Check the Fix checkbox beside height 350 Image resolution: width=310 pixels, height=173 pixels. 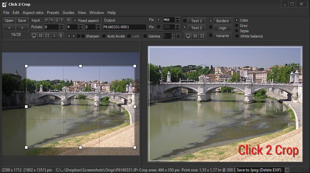(158, 27)
